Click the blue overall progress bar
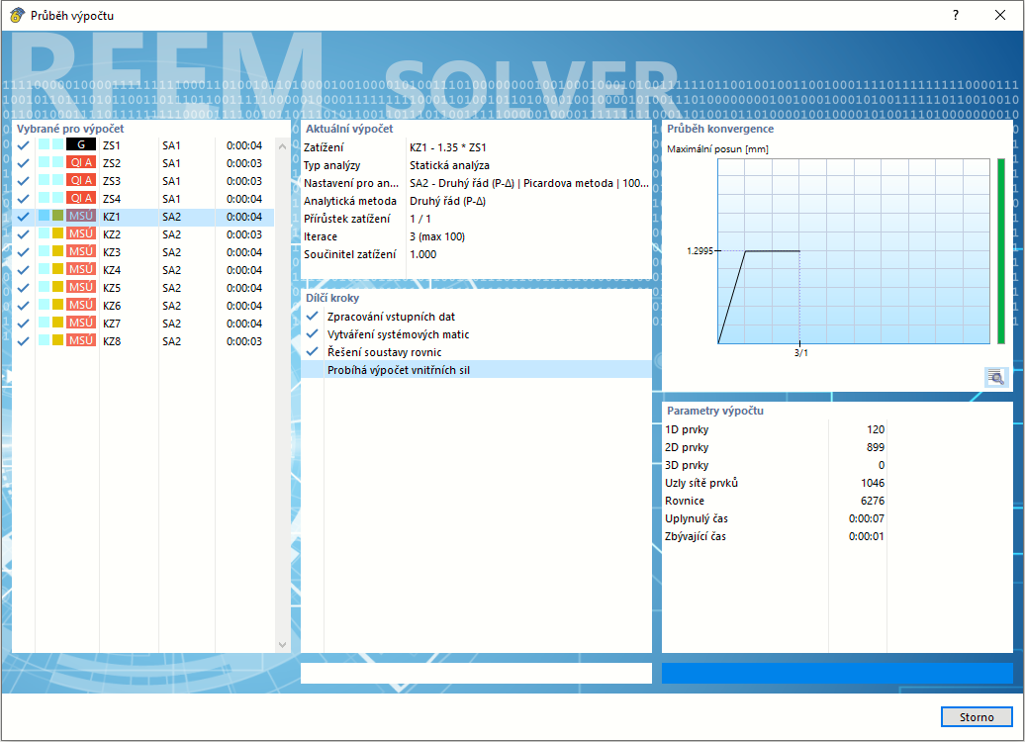This screenshot has width=1025, height=742. pyautogui.click(x=837, y=674)
